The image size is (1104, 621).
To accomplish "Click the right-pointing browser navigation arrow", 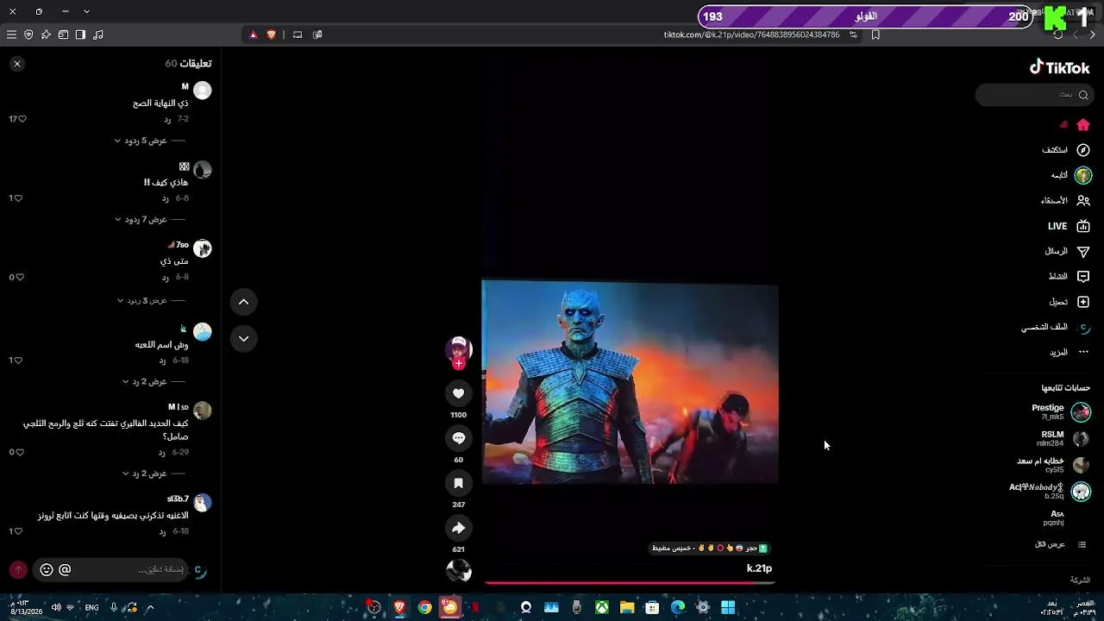I will (1093, 34).
